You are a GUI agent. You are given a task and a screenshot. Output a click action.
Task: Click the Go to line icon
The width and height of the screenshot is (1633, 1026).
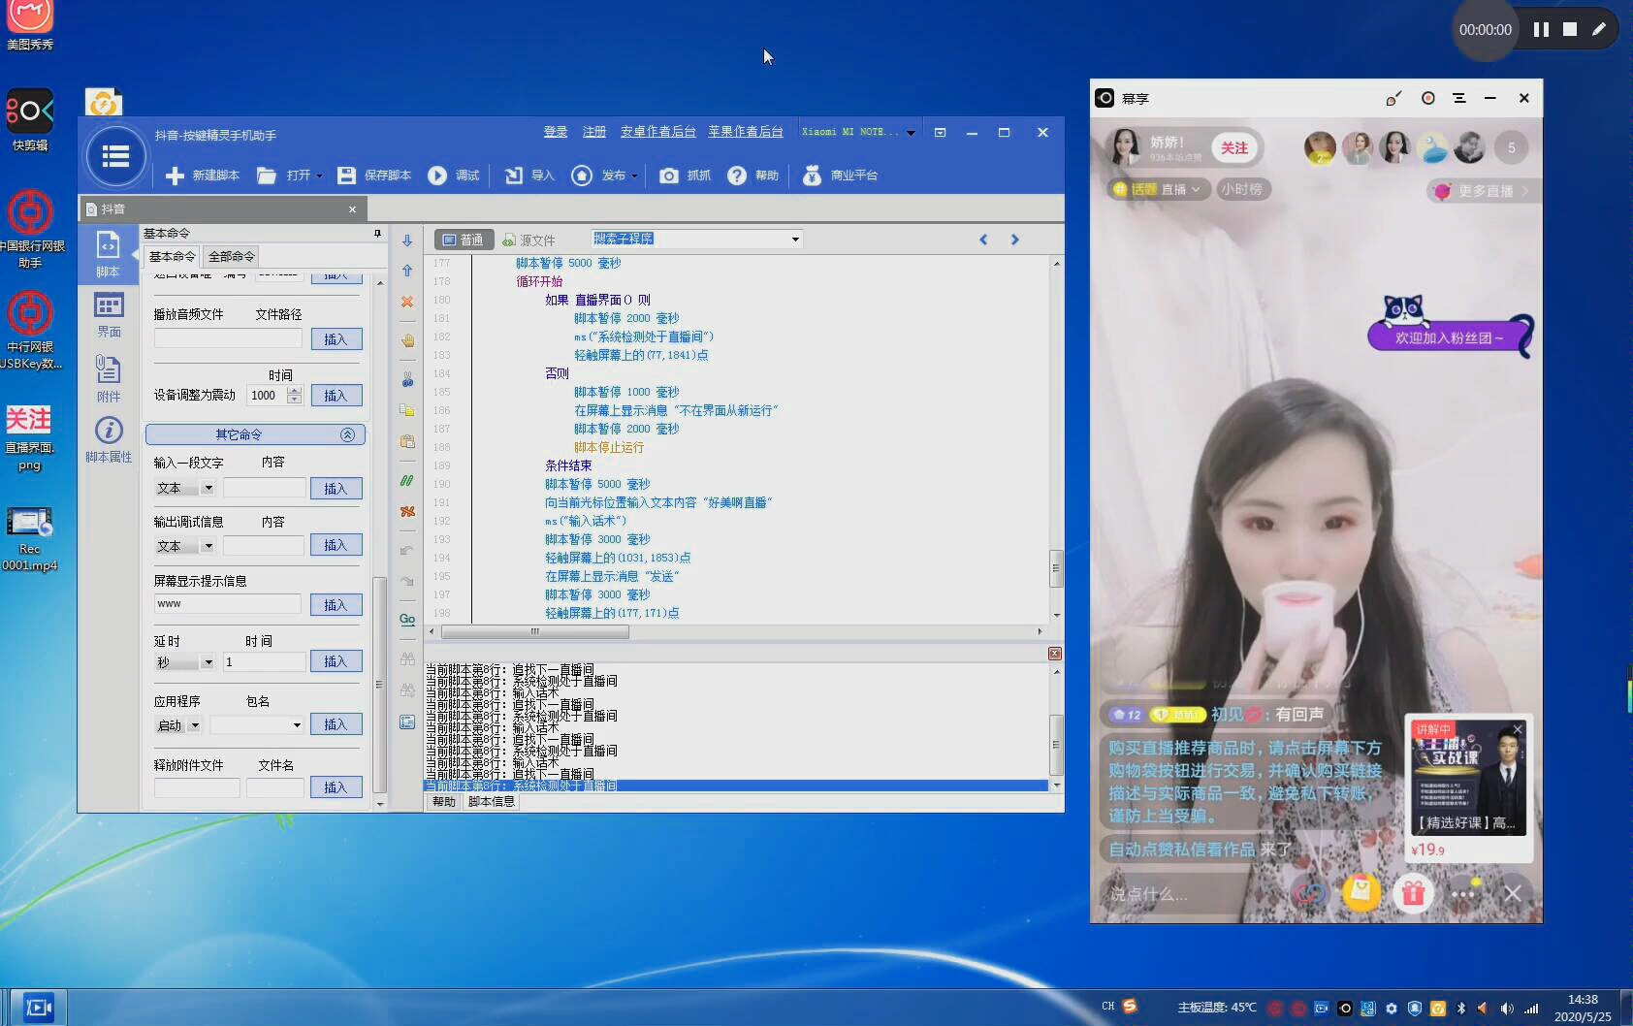(407, 619)
